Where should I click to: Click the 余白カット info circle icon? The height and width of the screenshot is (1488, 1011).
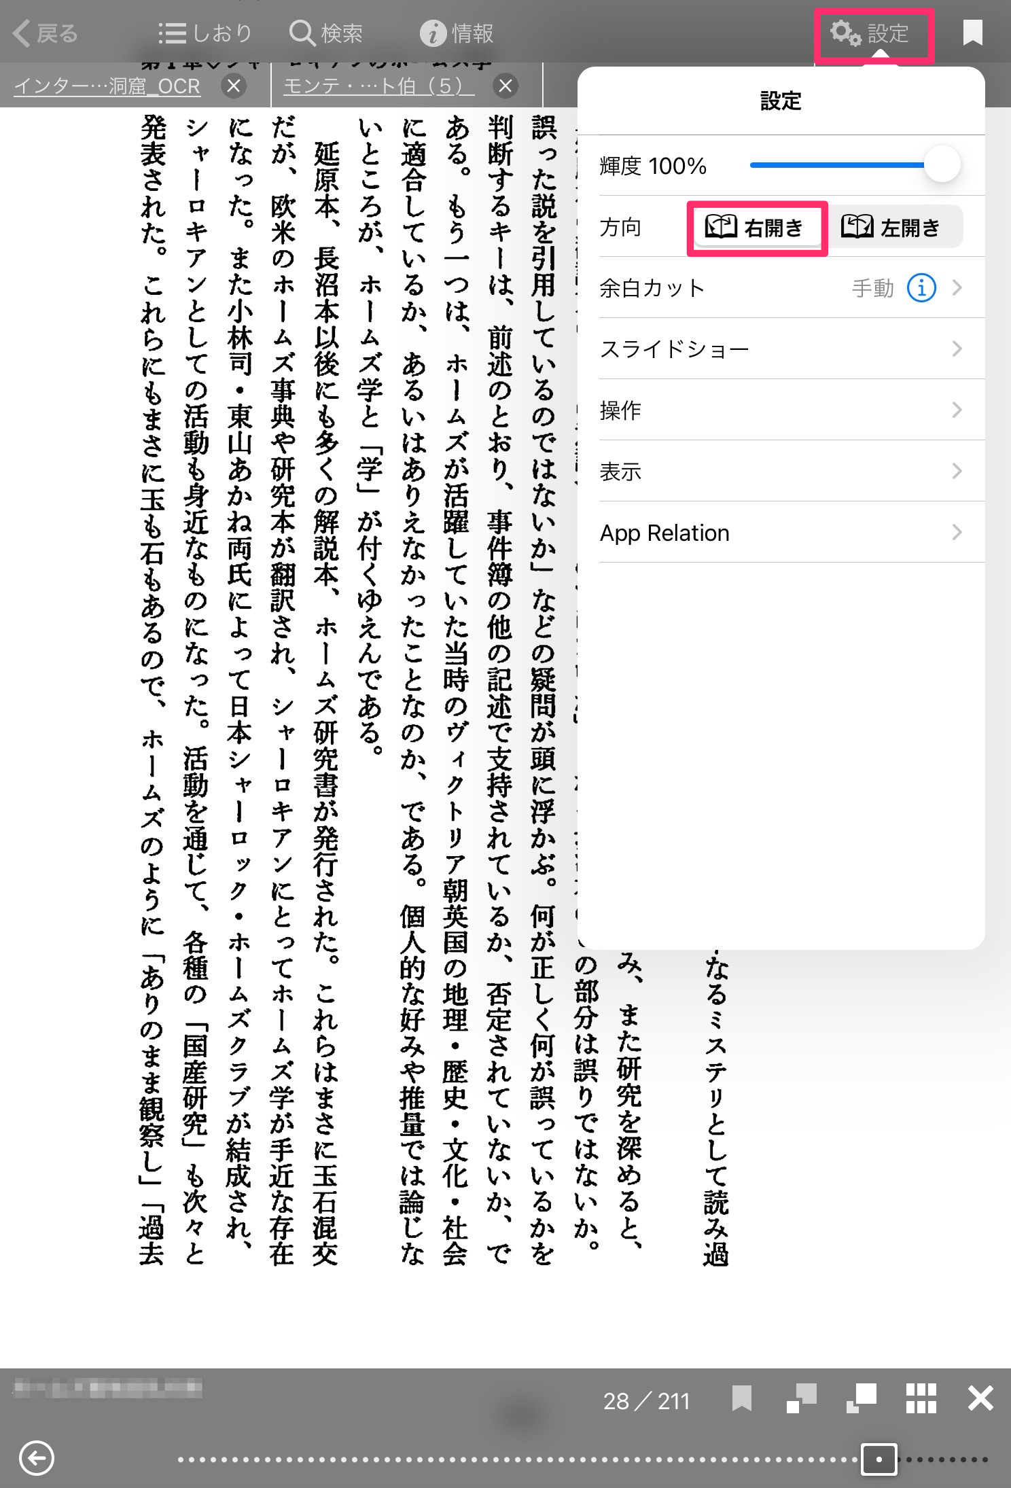[x=921, y=288]
